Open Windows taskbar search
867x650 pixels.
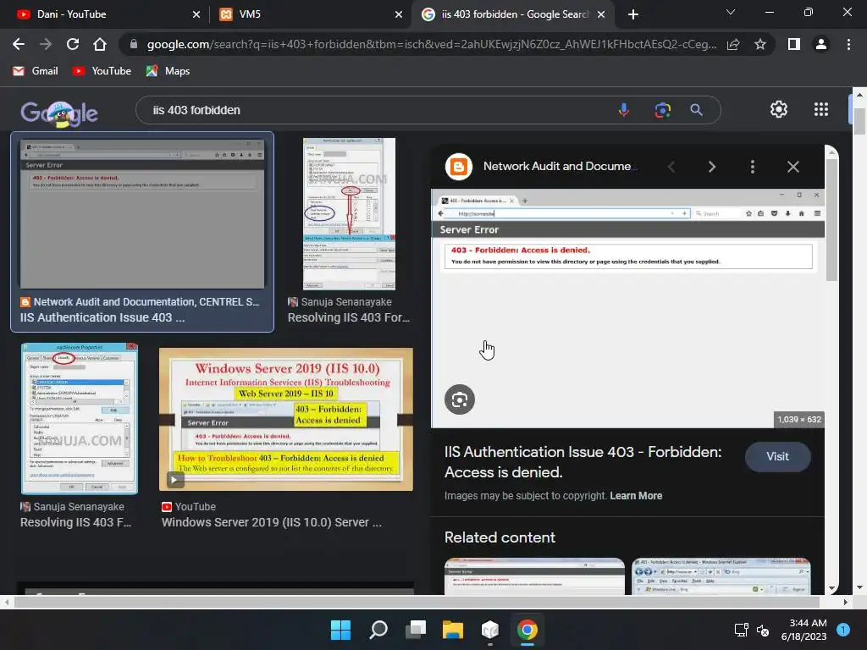(x=378, y=630)
